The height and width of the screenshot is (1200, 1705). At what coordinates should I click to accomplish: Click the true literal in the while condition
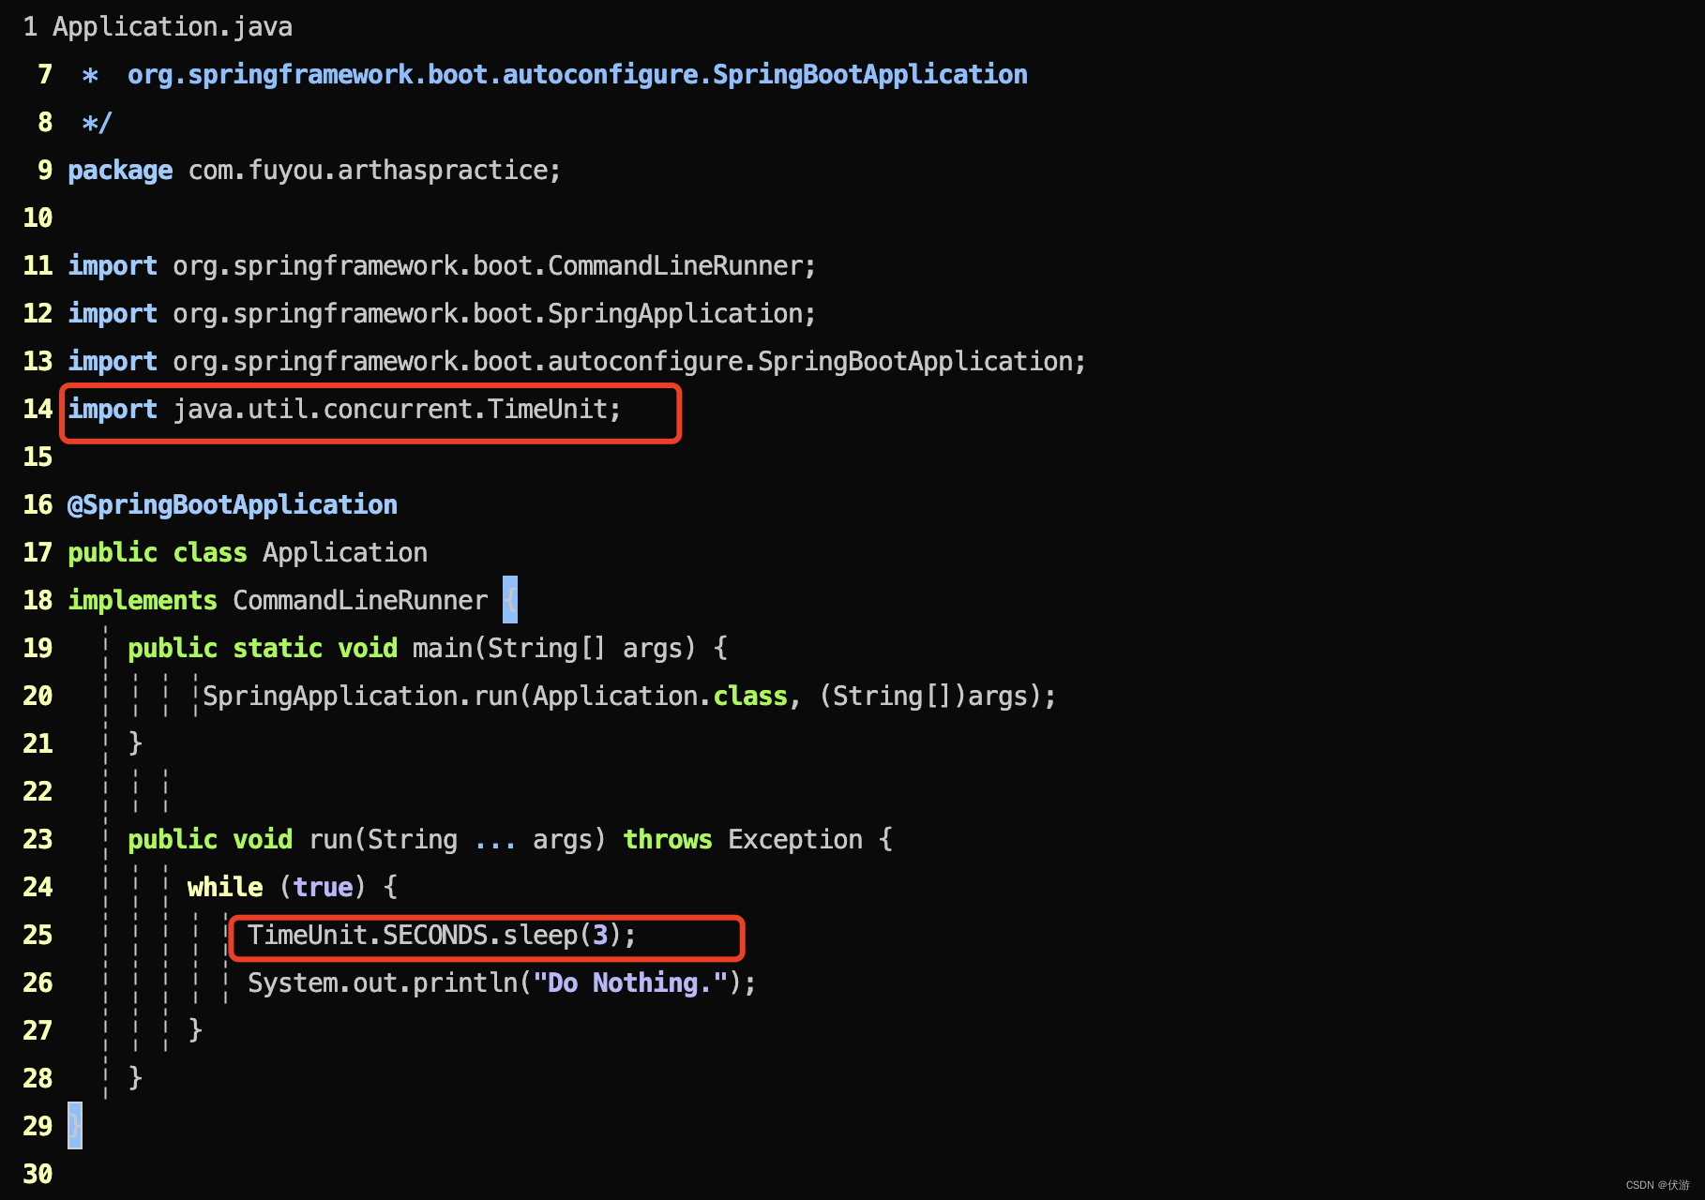click(323, 888)
